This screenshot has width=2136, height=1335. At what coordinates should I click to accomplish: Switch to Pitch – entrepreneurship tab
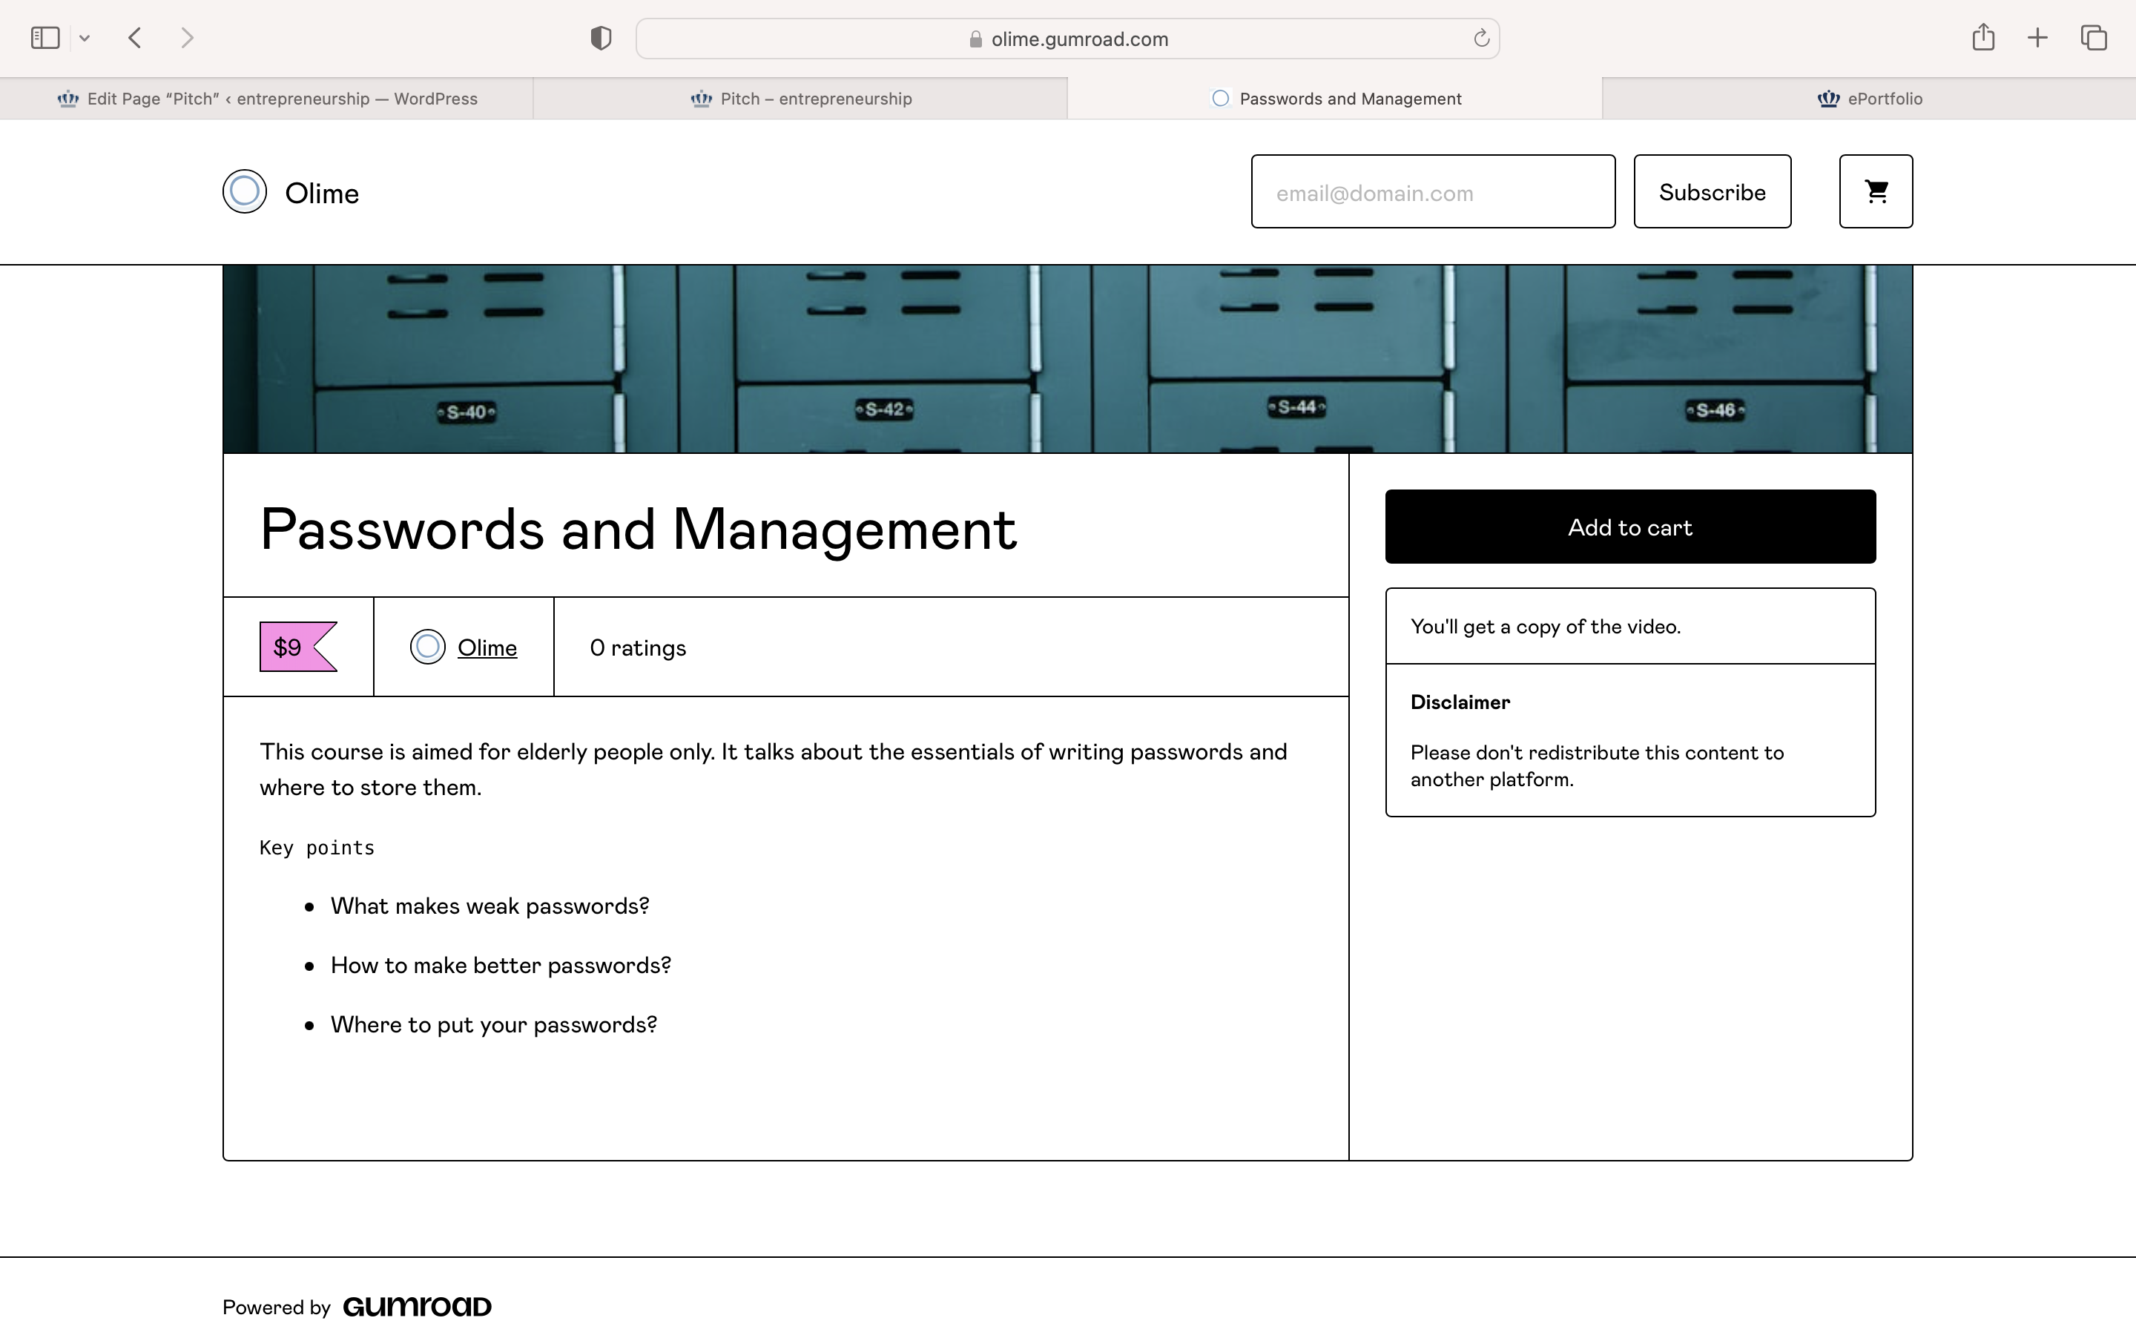tap(800, 99)
